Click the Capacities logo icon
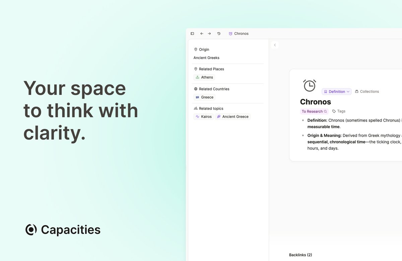402x261 pixels. tap(31, 230)
